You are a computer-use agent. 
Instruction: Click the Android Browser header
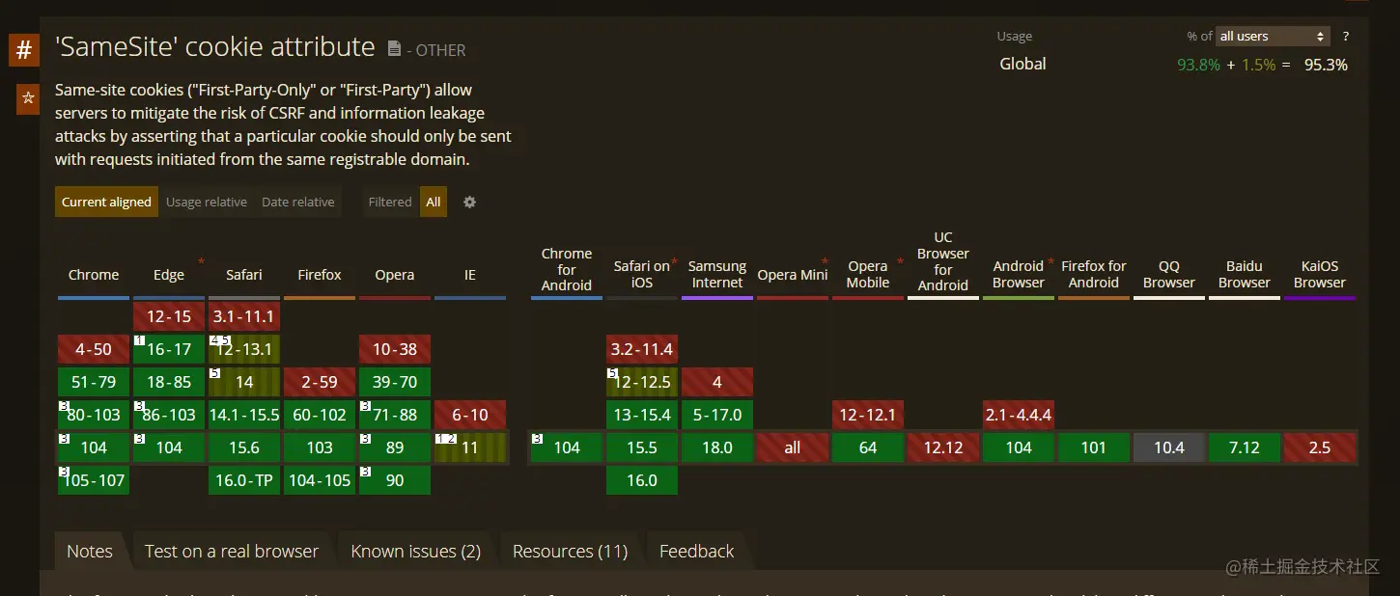click(x=1019, y=274)
